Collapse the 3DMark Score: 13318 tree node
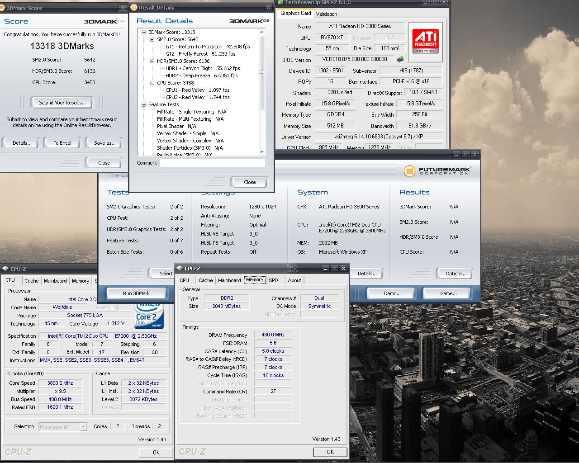Image resolution: width=579 pixels, height=463 pixels. click(144, 32)
